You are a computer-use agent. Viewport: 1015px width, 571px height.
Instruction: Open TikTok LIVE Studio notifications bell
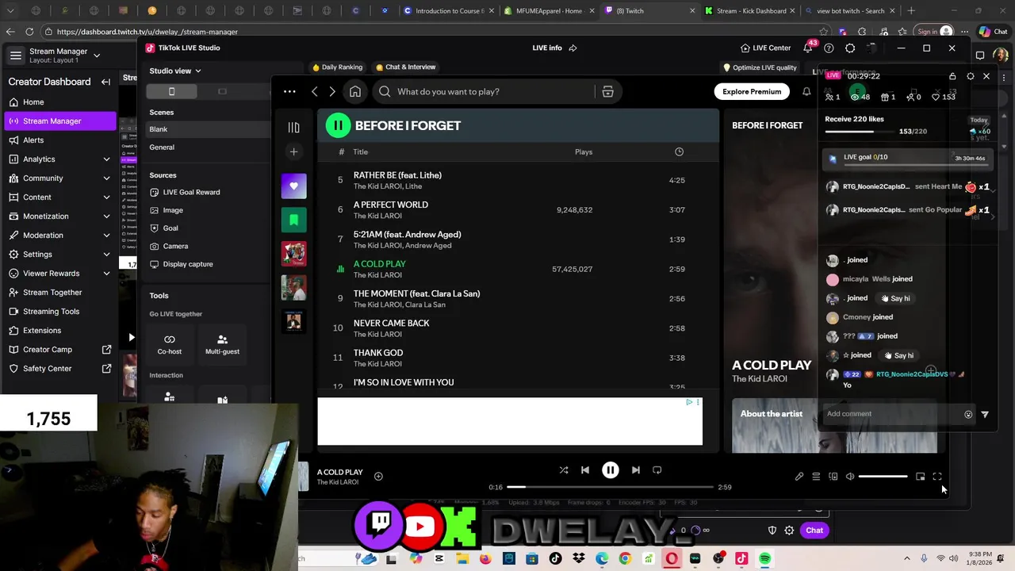(808, 48)
